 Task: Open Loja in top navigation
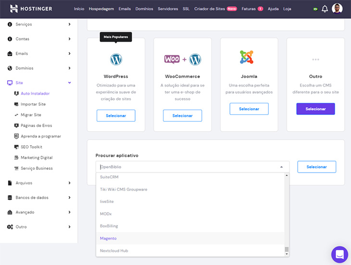click(x=287, y=9)
